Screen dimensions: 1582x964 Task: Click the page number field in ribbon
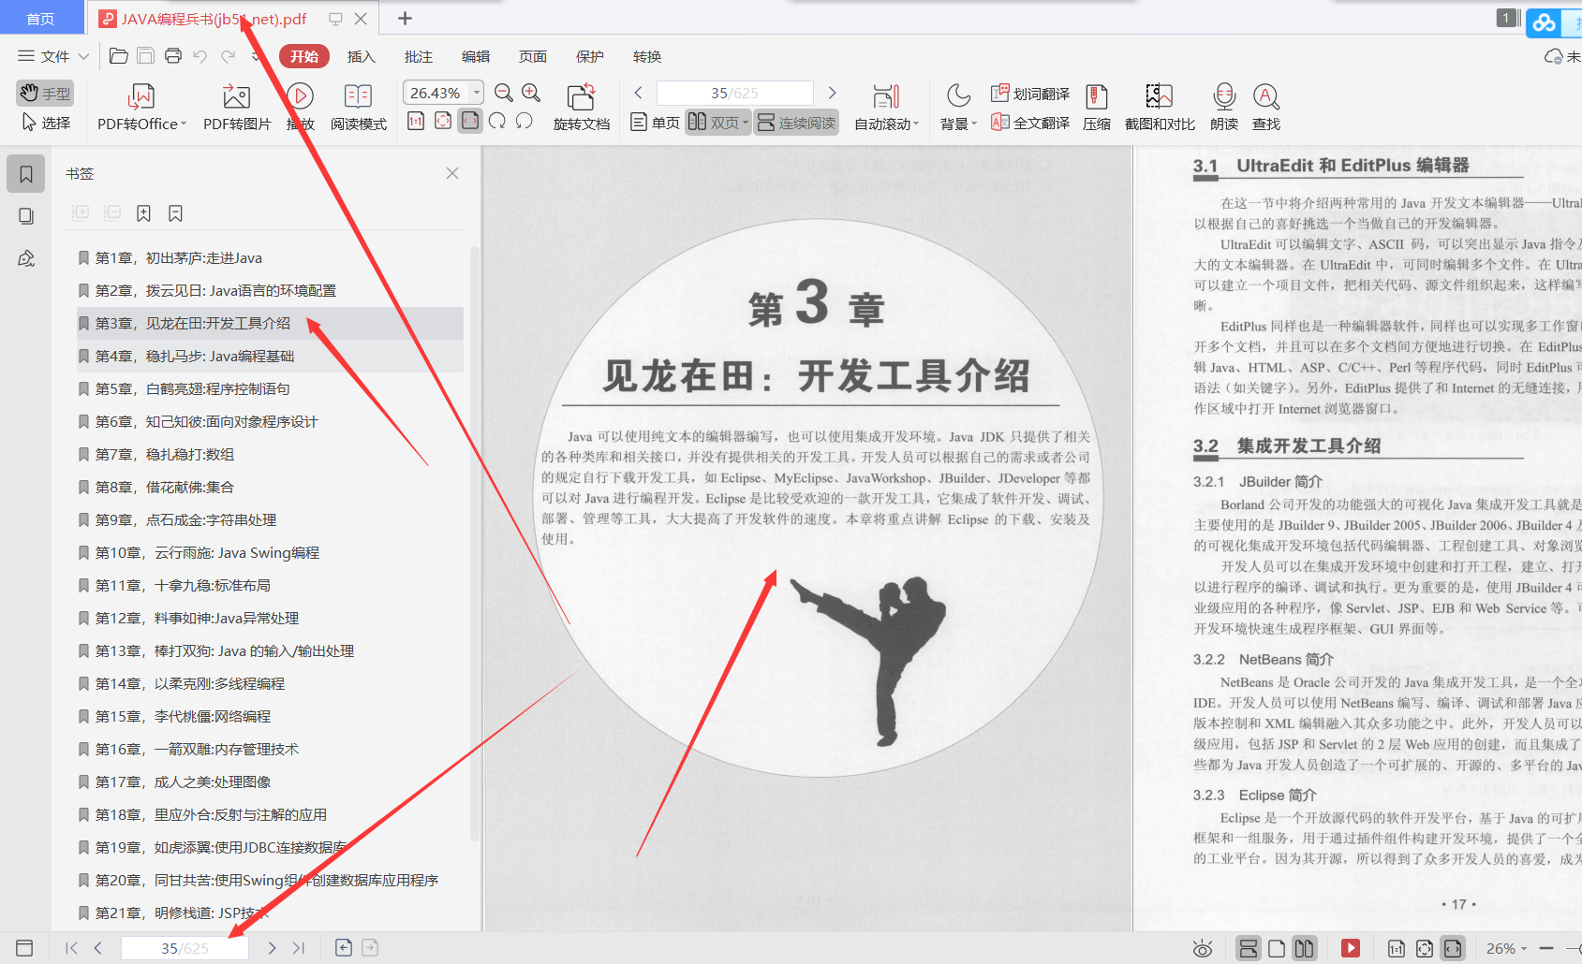734,93
